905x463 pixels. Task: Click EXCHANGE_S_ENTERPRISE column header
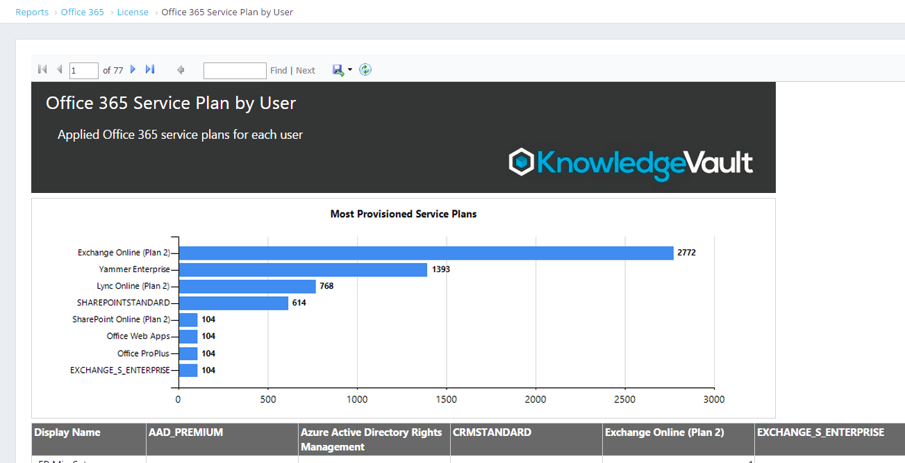830,439
